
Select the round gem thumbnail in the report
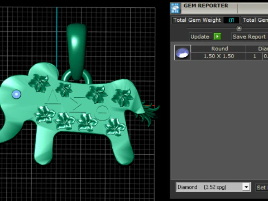pyautogui.click(x=183, y=52)
